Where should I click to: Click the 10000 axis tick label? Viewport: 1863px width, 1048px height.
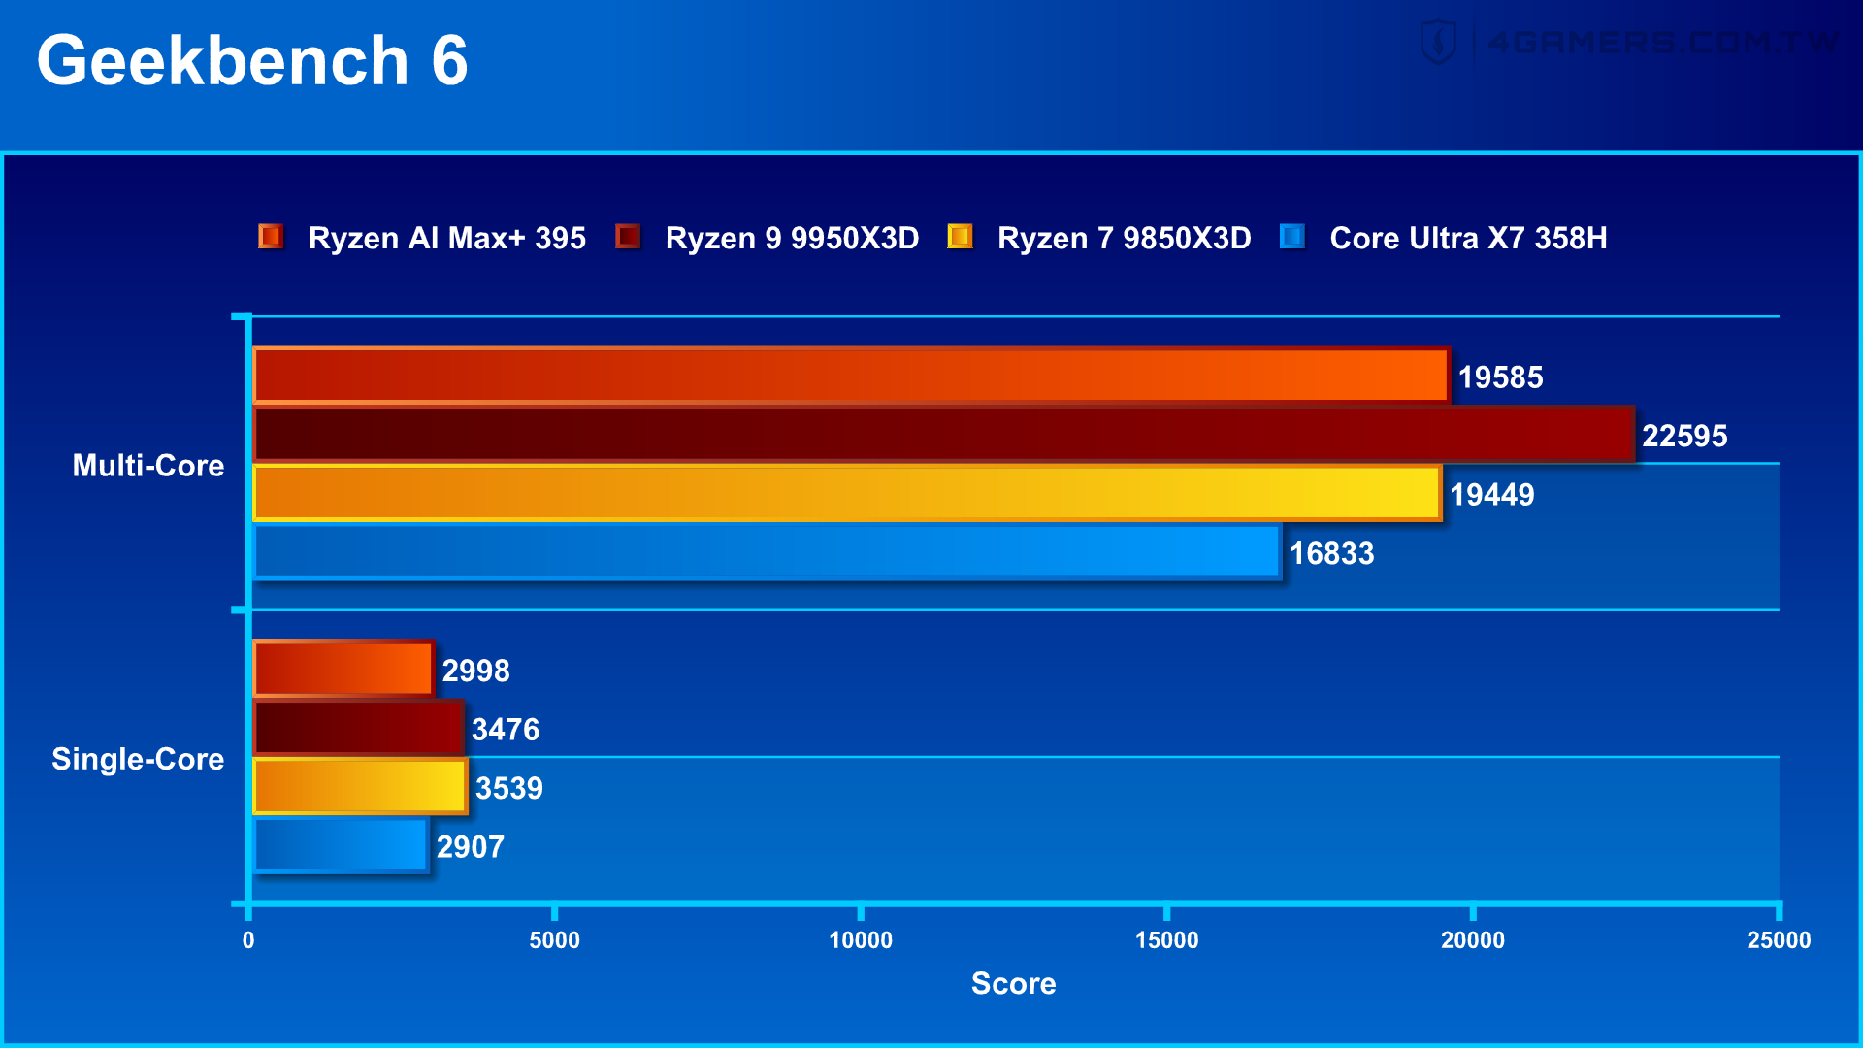coord(861,939)
